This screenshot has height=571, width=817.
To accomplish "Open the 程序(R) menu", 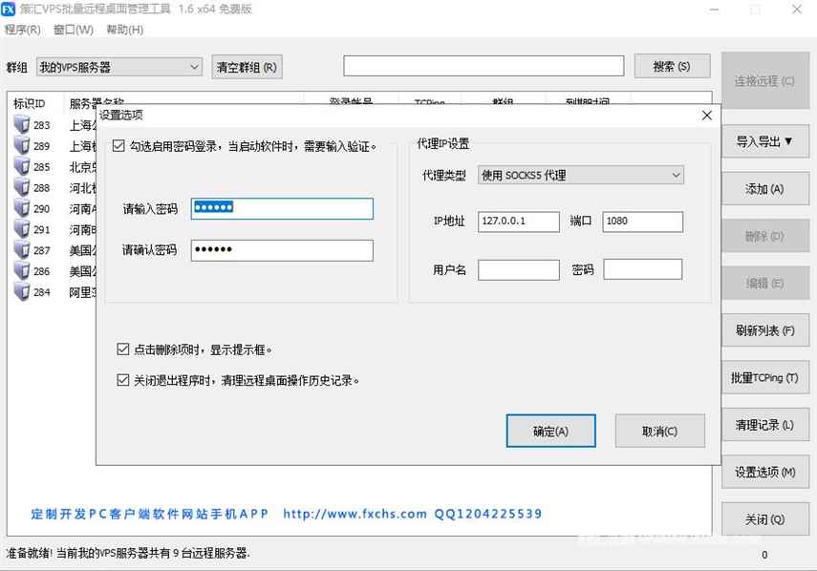I will (23, 30).
